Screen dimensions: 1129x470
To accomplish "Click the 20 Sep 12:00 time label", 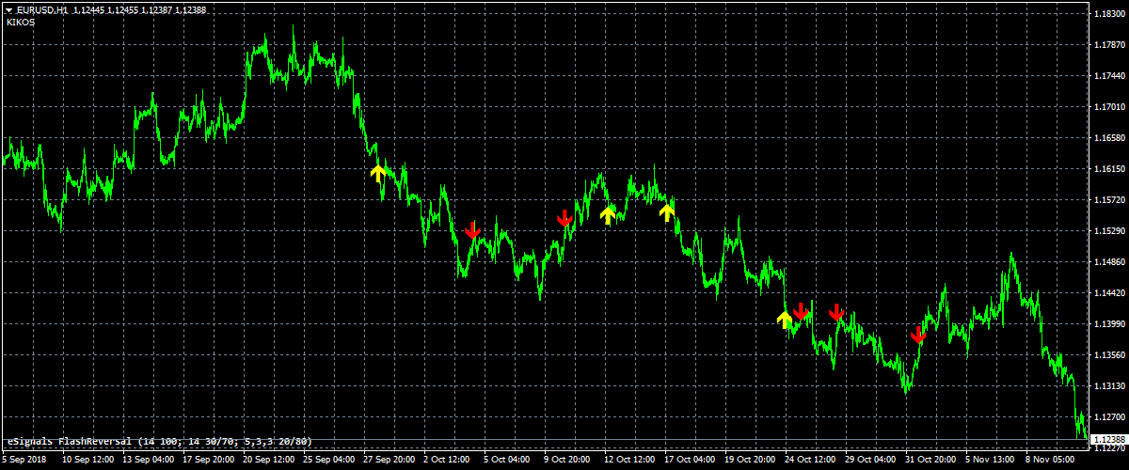I will [x=269, y=461].
